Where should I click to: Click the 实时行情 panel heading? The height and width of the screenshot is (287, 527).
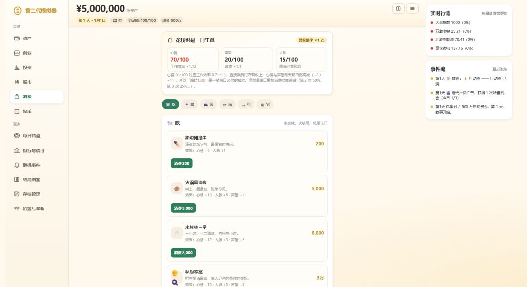click(x=440, y=13)
